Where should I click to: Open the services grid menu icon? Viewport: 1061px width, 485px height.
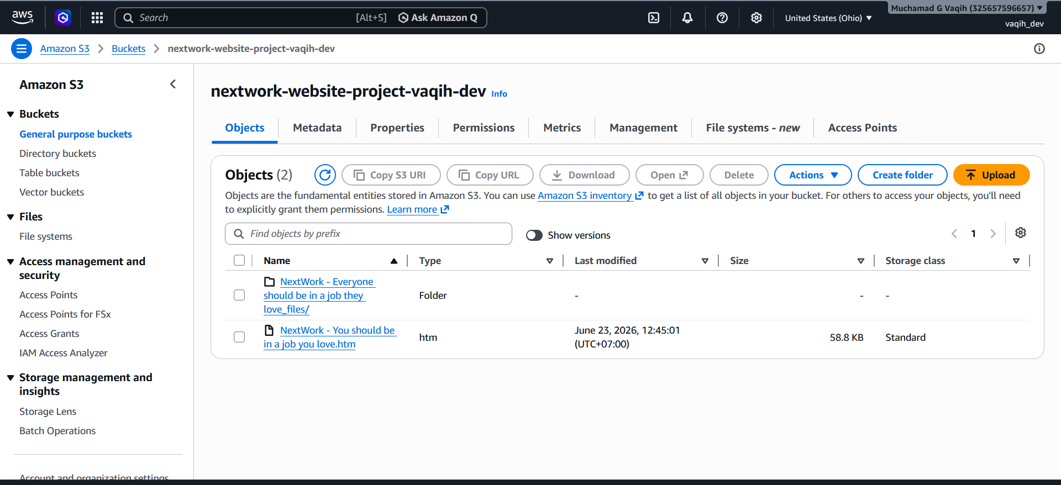point(97,18)
